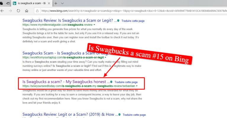The height and width of the screenshot is (118, 227).
Task: Open 'Swagbucks Review: Legit or a Scam? (2019)' result
Action: click(70, 114)
